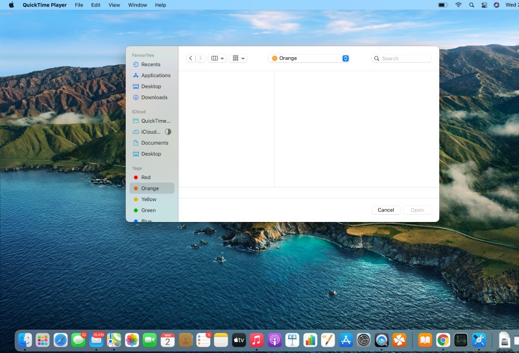Screen dimensions: 519x353
Task: Go back in the file dialog
Action: [191, 58]
